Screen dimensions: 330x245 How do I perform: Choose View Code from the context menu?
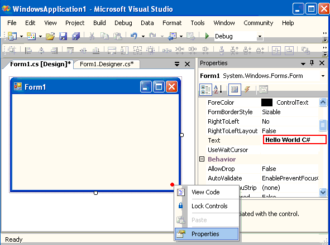coord(207,192)
